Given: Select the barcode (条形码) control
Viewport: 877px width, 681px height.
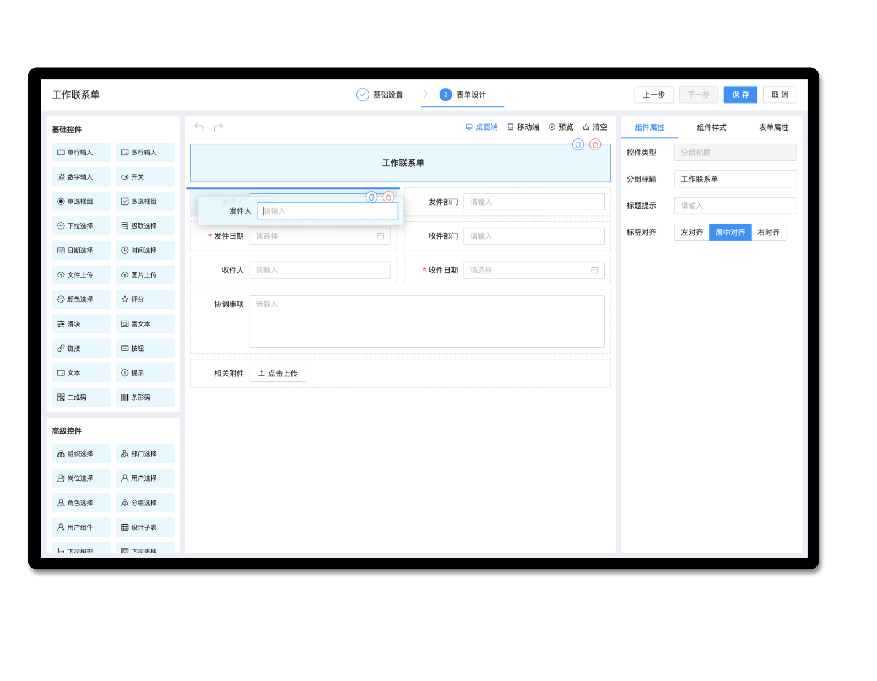Looking at the screenshot, I should (145, 397).
